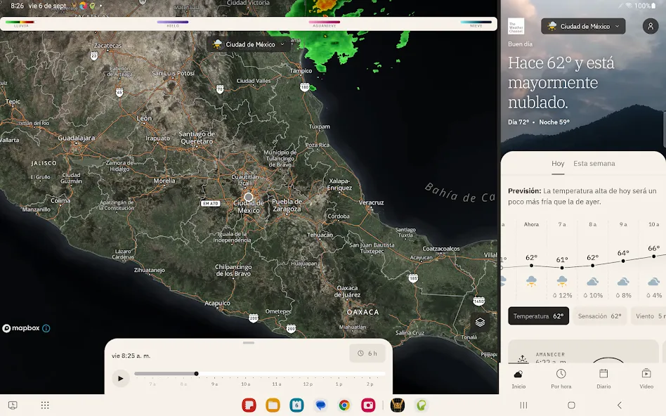Open the Video tab

(646, 379)
